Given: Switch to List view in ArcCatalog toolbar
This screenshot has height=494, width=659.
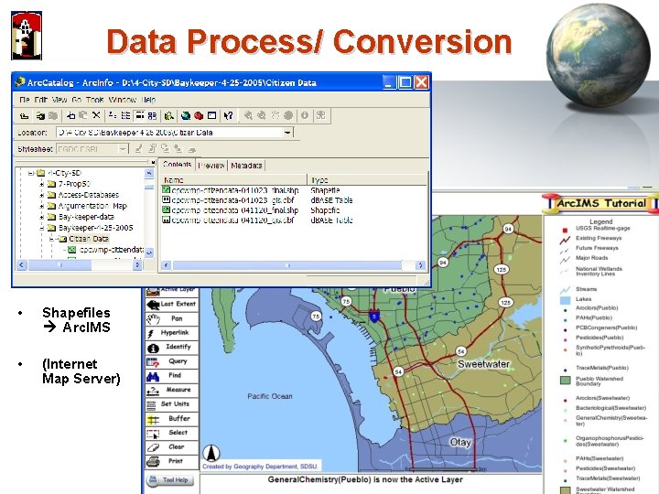Looking at the screenshot, I should pos(125,115).
